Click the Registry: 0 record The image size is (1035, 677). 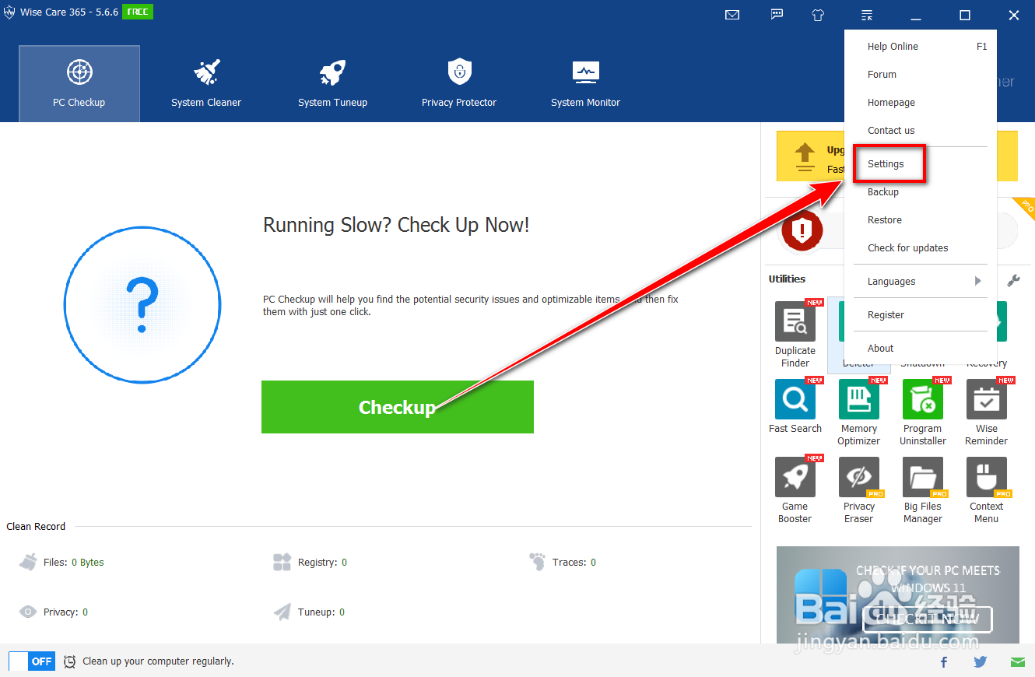click(310, 563)
